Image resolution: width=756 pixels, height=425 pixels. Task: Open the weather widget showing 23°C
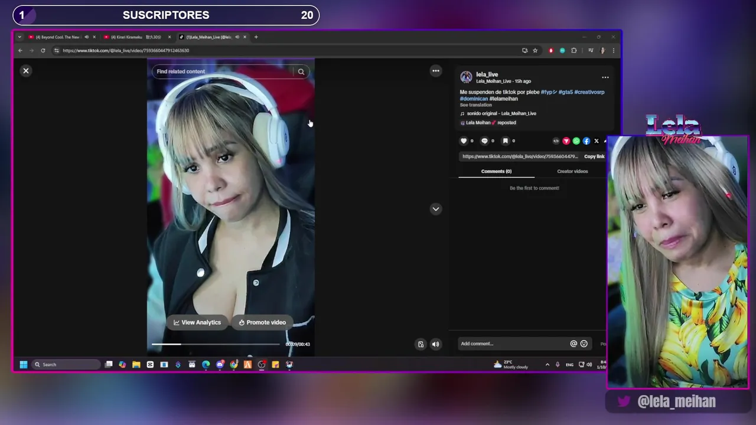(511, 365)
